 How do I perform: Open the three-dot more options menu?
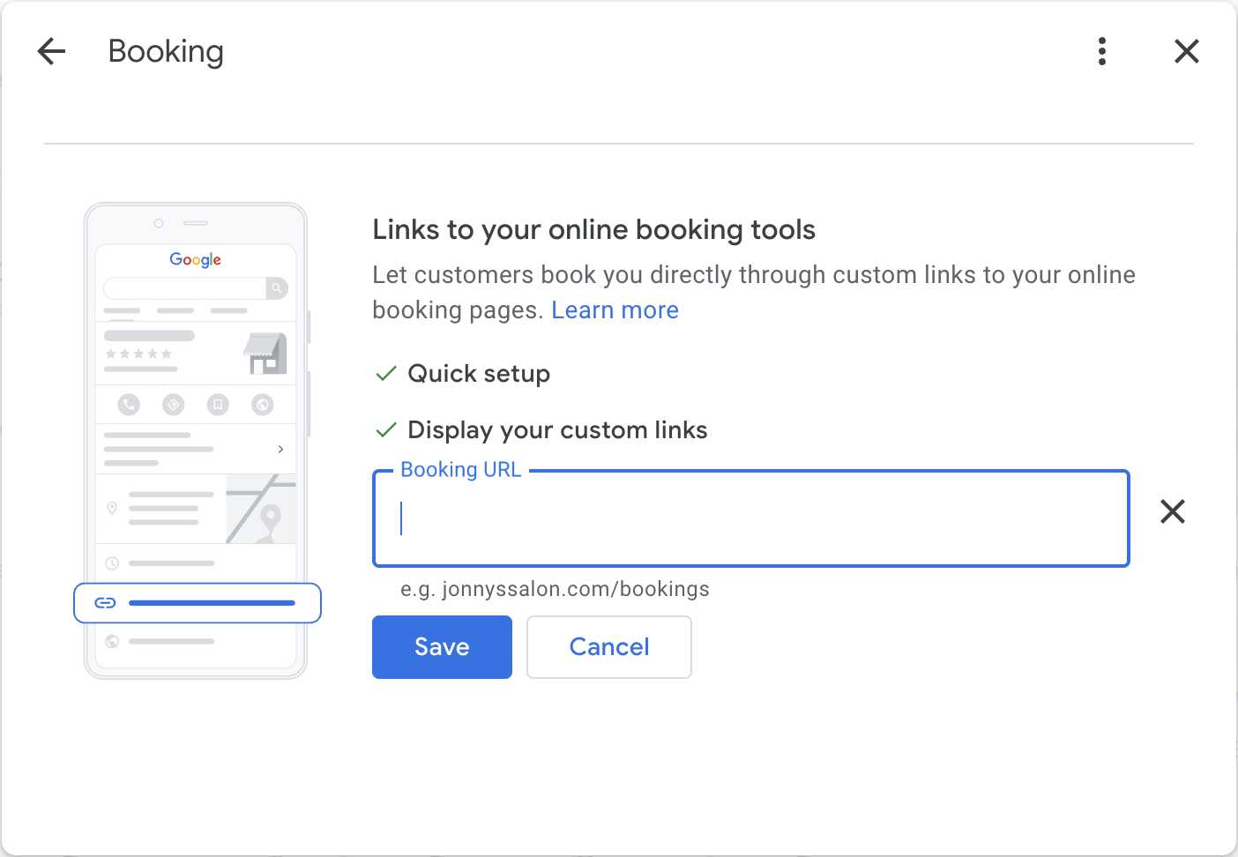pos(1102,51)
